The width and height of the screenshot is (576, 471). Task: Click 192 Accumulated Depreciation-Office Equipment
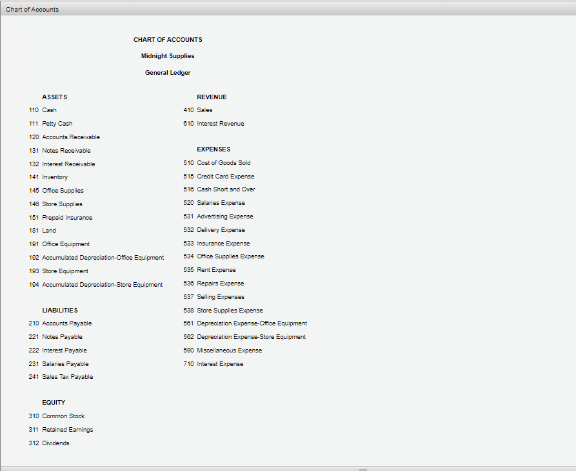coord(96,258)
